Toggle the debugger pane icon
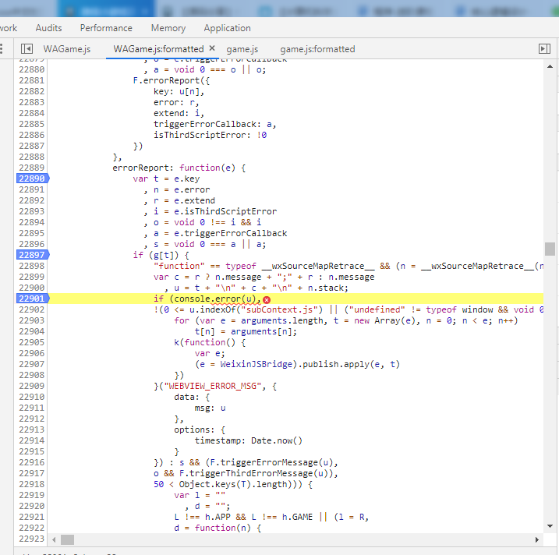Viewport: 559px width, 555px height. pyautogui.click(x=544, y=48)
